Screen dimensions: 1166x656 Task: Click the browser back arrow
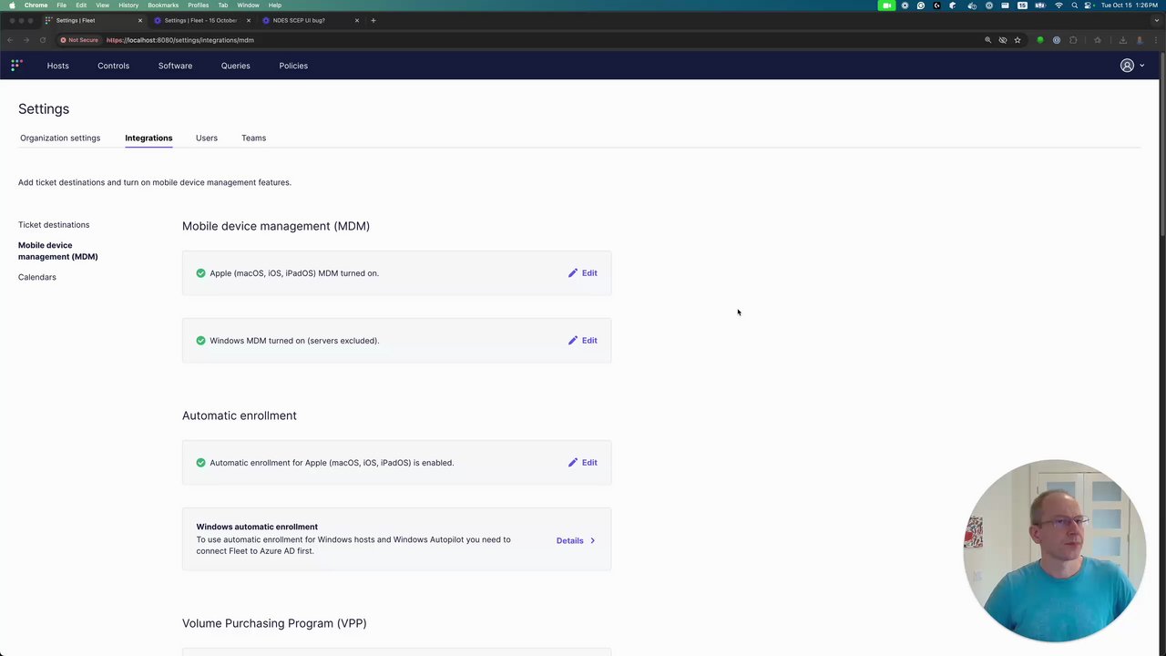click(10, 40)
